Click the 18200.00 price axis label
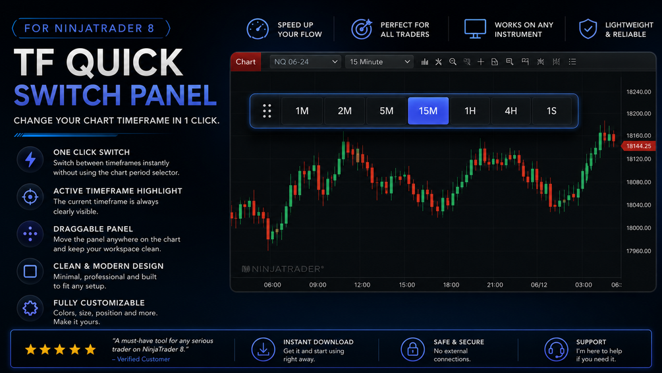662x373 pixels. point(638,113)
